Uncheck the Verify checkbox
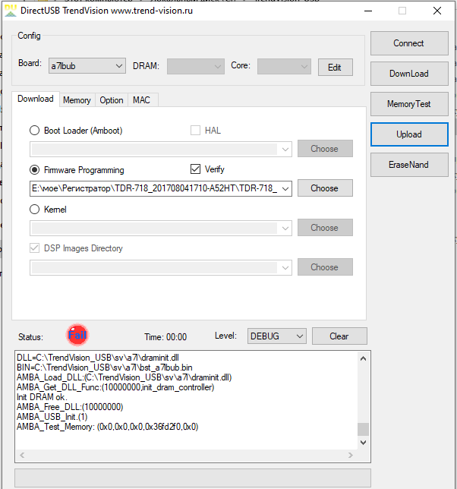 (x=195, y=169)
